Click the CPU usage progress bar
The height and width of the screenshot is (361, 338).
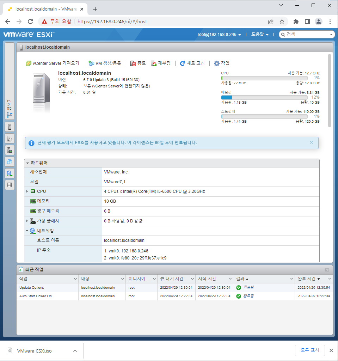tap(264, 78)
